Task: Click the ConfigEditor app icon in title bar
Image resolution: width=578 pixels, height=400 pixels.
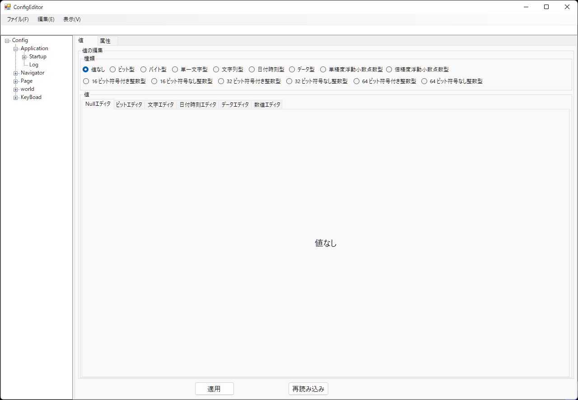Action: (7, 7)
